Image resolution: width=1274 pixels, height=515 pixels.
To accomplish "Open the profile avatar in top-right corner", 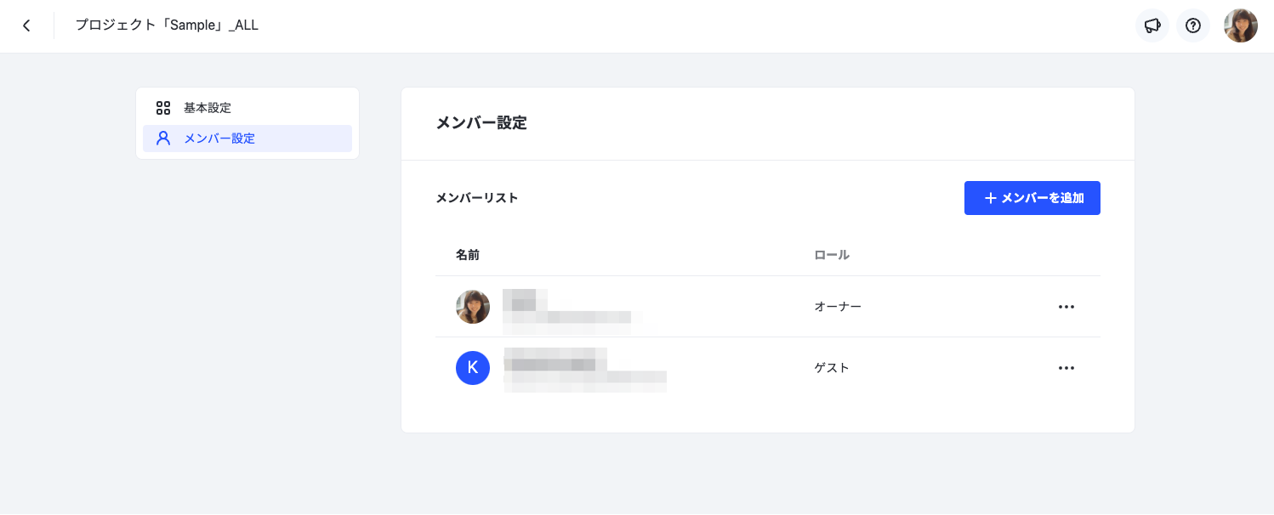I will coord(1241,25).
